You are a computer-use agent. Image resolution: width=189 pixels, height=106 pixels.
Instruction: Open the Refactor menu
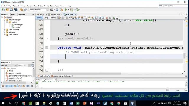30,6
